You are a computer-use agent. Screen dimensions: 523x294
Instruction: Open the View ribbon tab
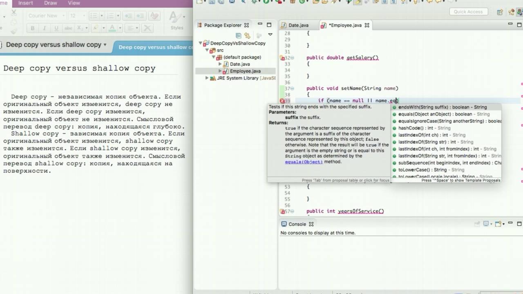tap(74, 3)
